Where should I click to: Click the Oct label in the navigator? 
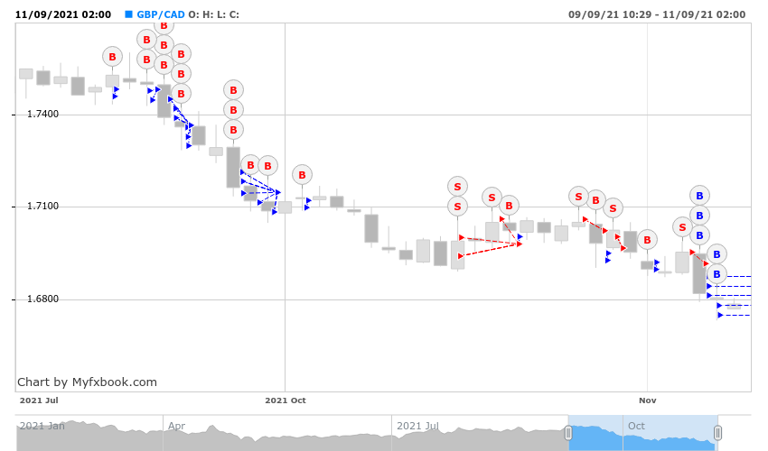coord(636,426)
